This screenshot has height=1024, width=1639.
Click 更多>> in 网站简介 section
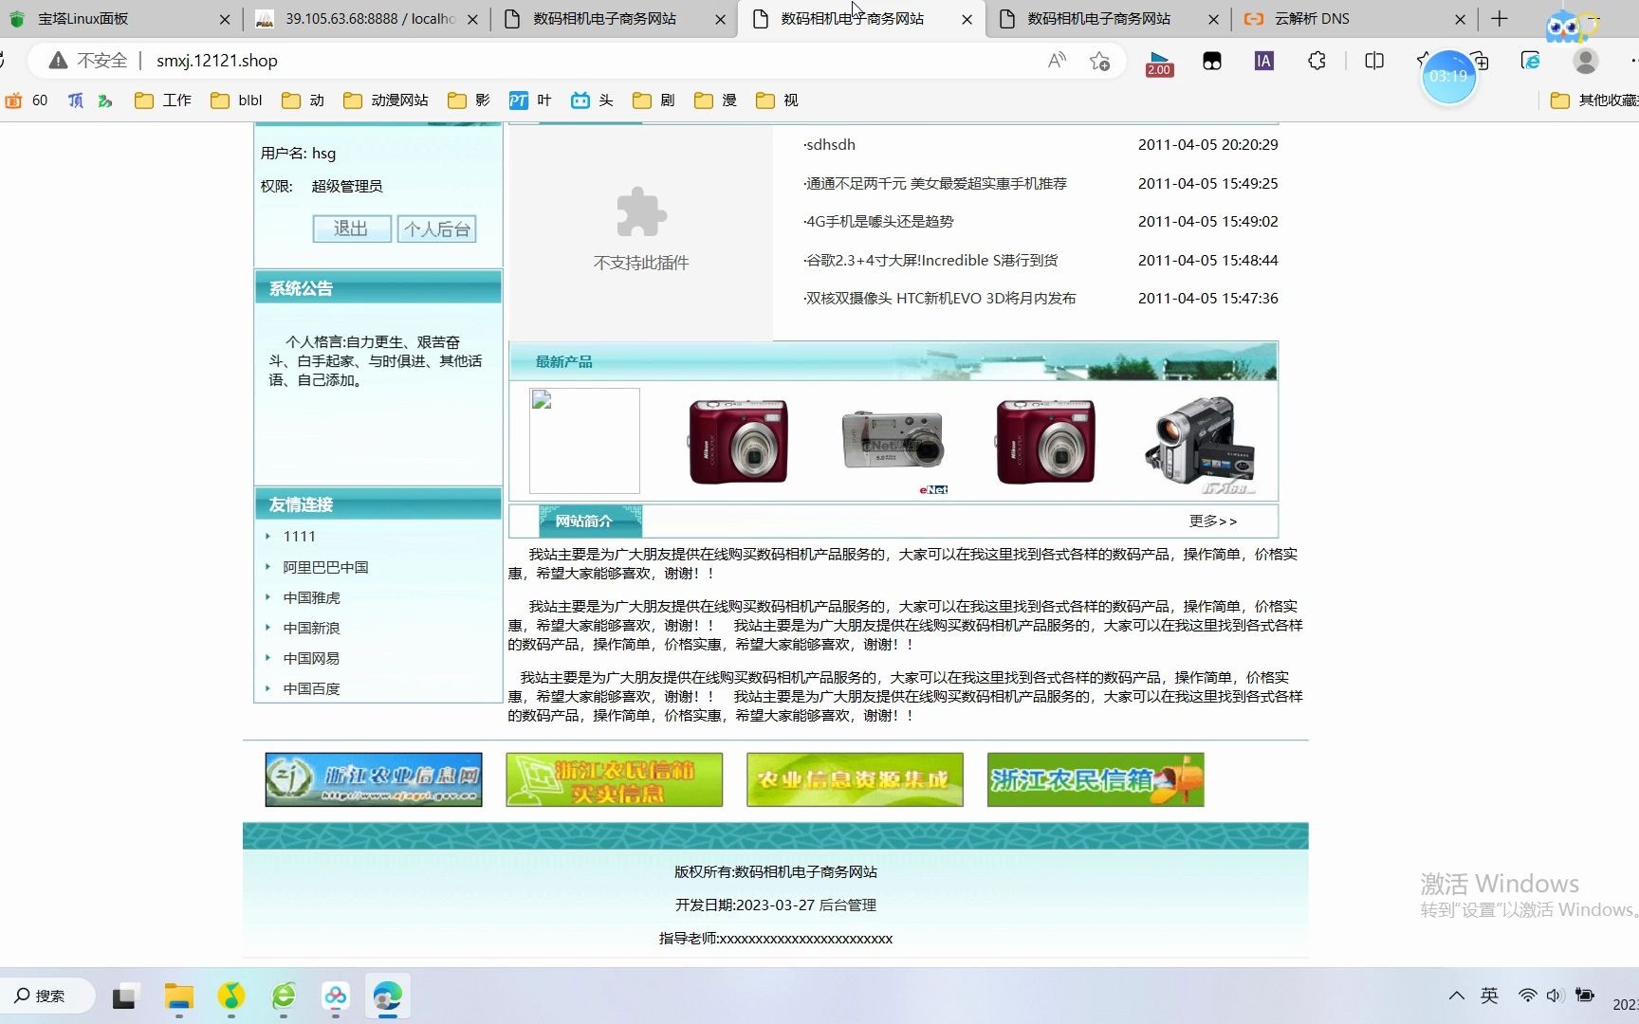[x=1213, y=521]
